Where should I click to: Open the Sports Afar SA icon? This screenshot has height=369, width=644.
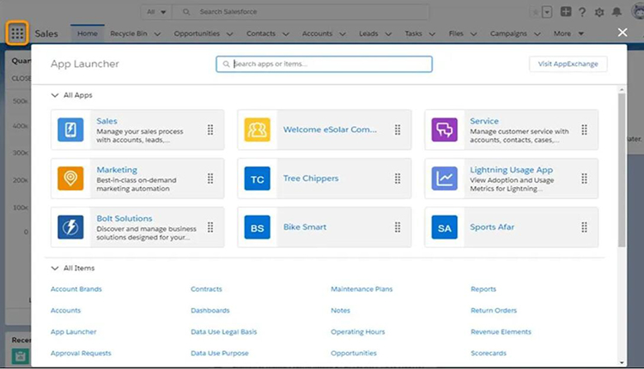point(445,227)
